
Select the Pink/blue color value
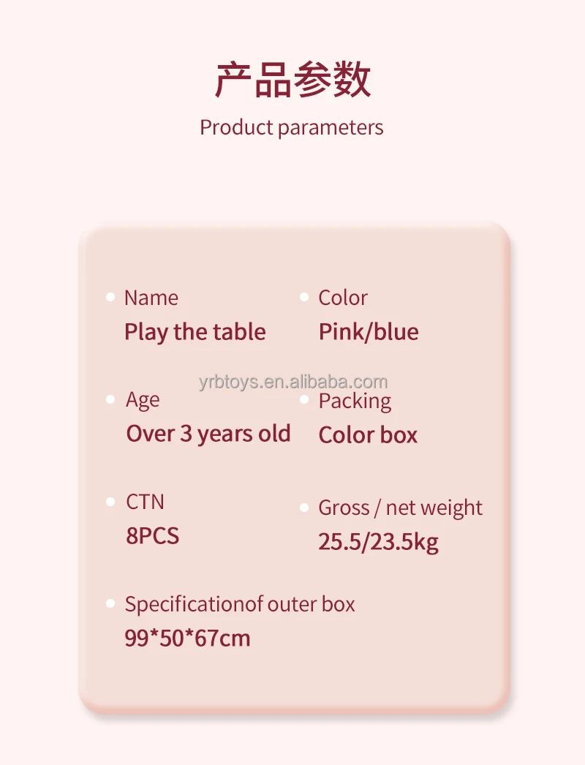pos(369,332)
